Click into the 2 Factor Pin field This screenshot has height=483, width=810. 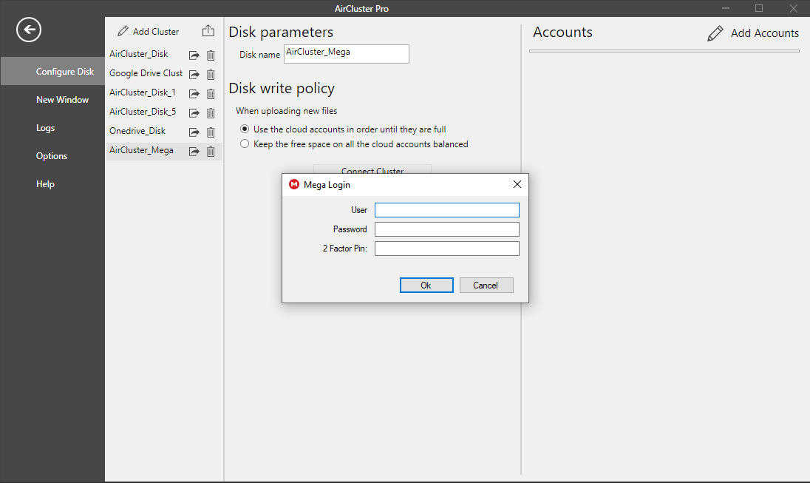446,249
